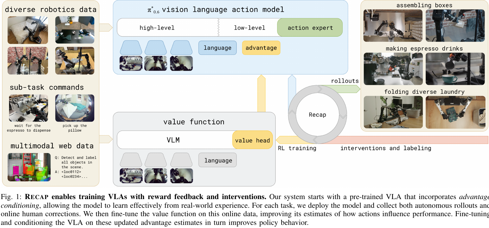Click the "folding diverse laundry" heading
This screenshot has height=228, width=489.
(x=424, y=92)
